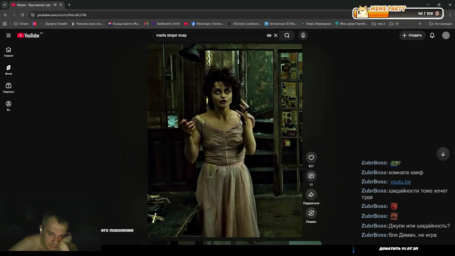Image resolution: width=455 pixels, height=256 pixels.
Task: Open the tab search dropdown
Action: (x=5, y=5)
